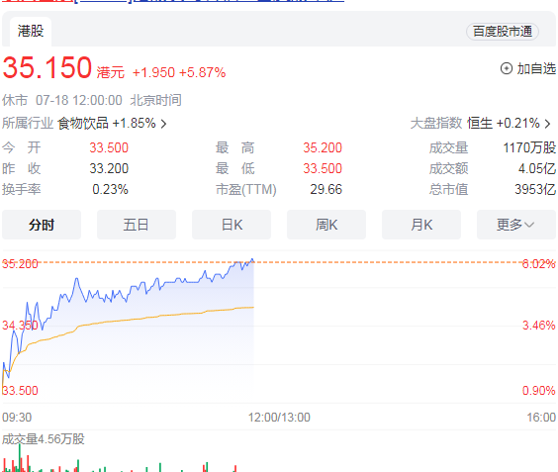Click the 今开 value 33.500
The image size is (558, 472).
coord(109,147)
